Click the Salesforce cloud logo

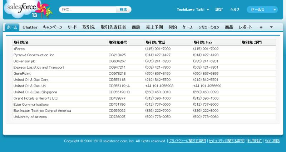point(28,9)
